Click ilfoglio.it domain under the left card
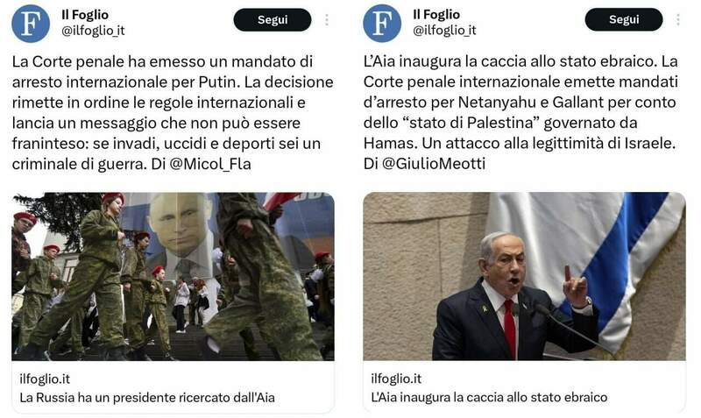 click(45, 379)
